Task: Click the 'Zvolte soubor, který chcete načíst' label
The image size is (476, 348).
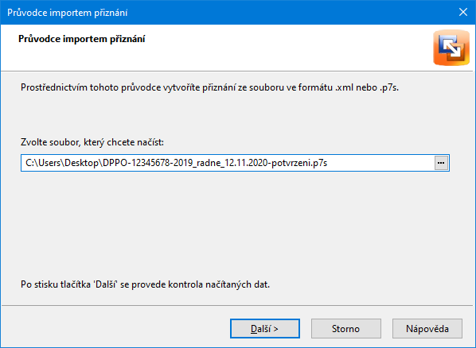Action: tap(92, 142)
